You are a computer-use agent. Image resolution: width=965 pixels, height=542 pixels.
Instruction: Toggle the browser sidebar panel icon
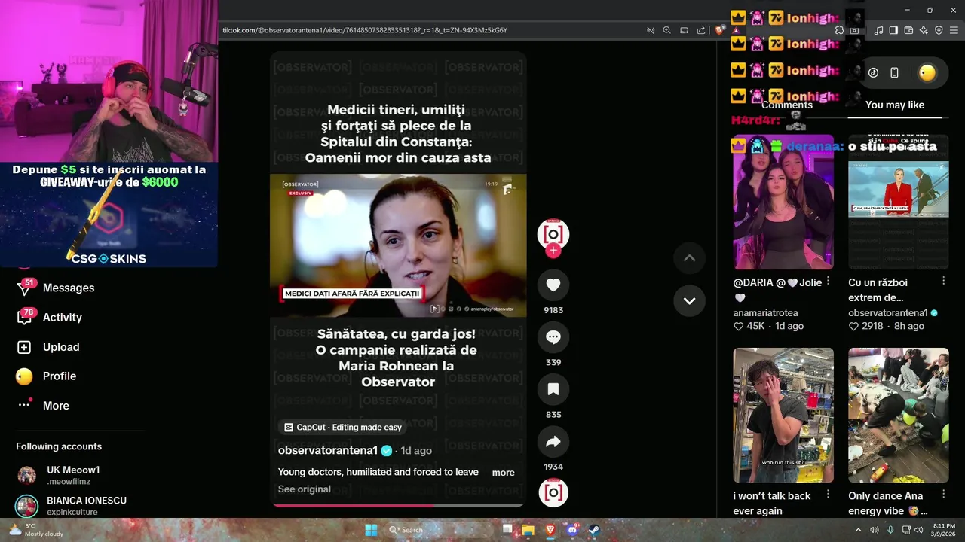point(893,30)
